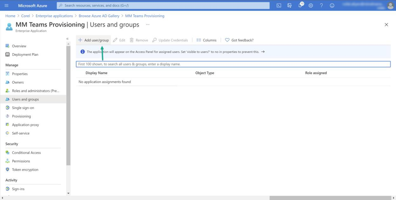Collapse the left navigation pane
This screenshot has width=396, height=200.
[x=67, y=39]
